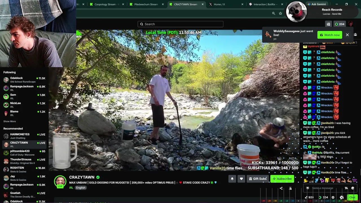Dismiss the WobblySausageee live notification
Viewport: 361px width, 203px height.
coord(347,35)
